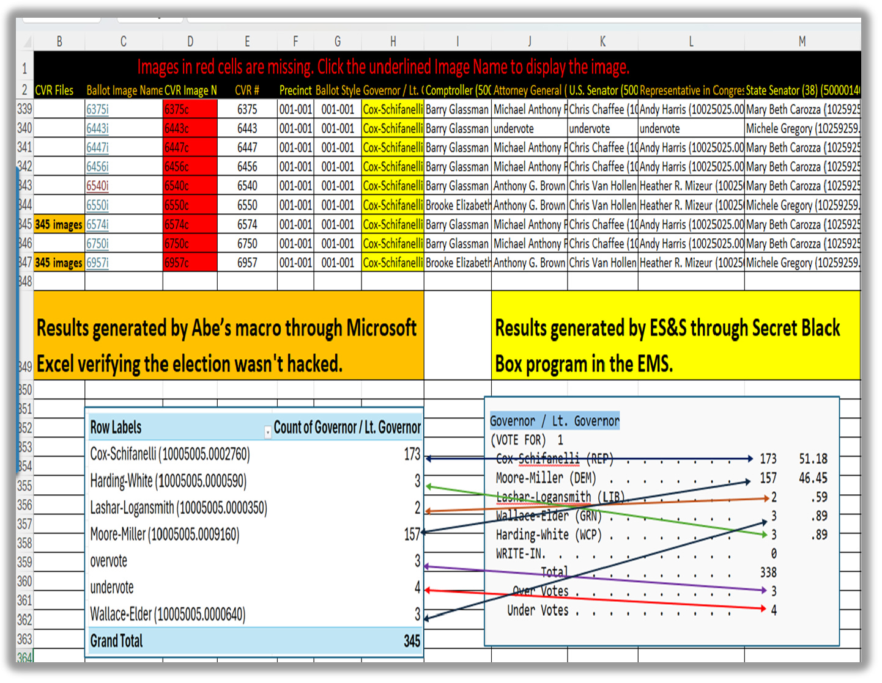The image size is (882, 683).
Task: Select row header 340
Action: (x=25, y=128)
